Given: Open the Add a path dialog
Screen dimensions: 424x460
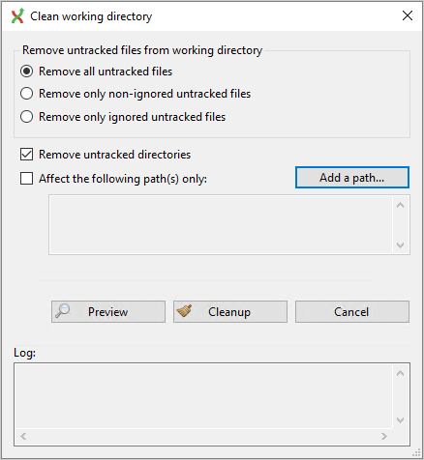Looking at the screenshot, I should 352,178.
